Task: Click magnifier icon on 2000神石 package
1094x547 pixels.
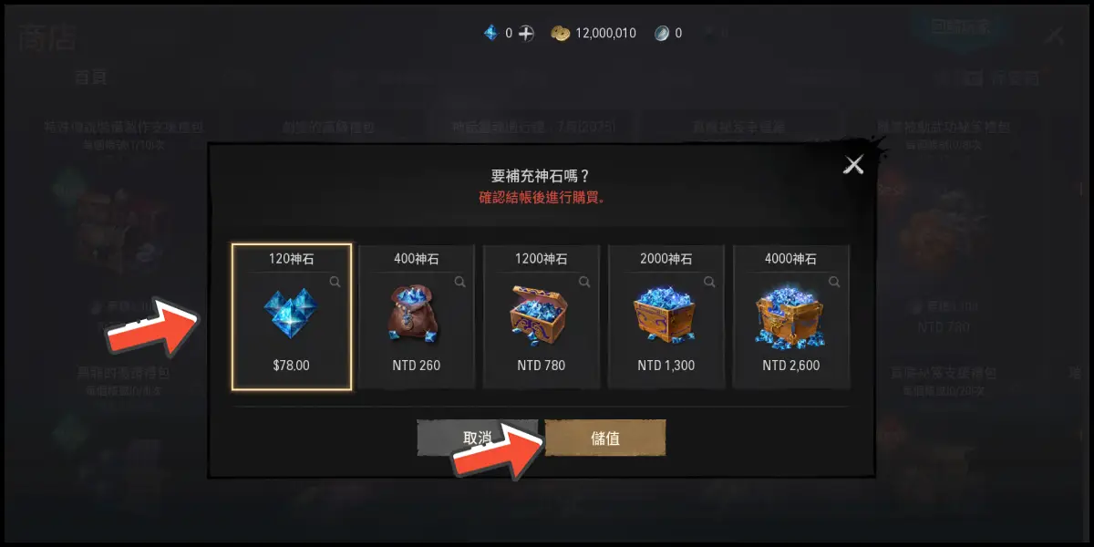Action: pyautogui.click(x=709, y=283)
